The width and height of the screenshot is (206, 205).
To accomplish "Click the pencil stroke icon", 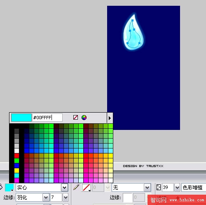I will click(x=76, y=187).
